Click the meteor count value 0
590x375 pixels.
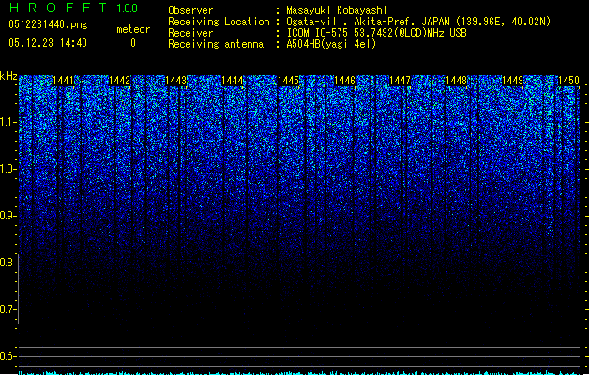133,43
